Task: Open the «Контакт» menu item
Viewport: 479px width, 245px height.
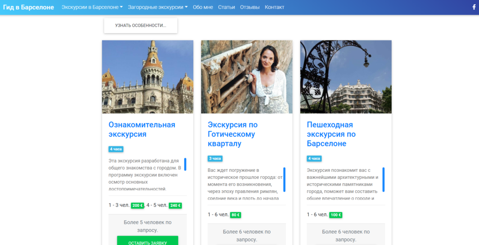Action: click(x=274, y=7)
